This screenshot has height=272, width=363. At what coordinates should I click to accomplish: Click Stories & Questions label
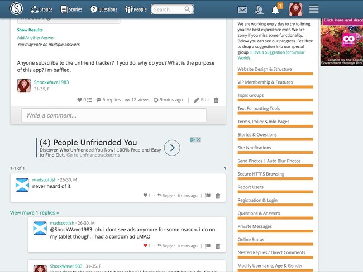[x=257, y=135]
